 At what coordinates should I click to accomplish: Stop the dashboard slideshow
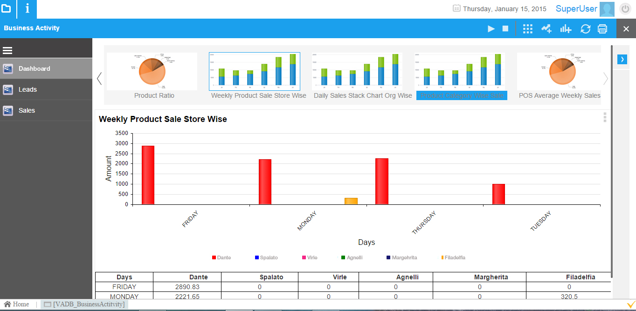(x=505, y=29)
